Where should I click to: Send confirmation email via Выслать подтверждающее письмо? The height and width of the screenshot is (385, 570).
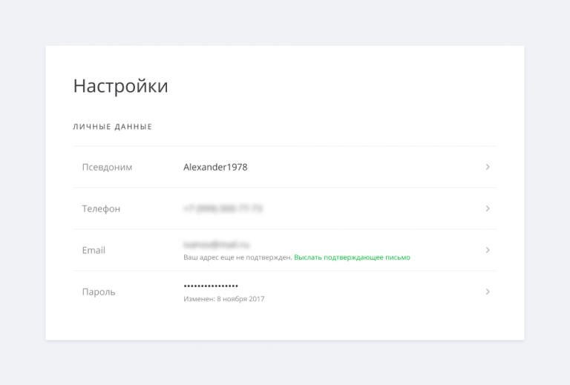352,257
